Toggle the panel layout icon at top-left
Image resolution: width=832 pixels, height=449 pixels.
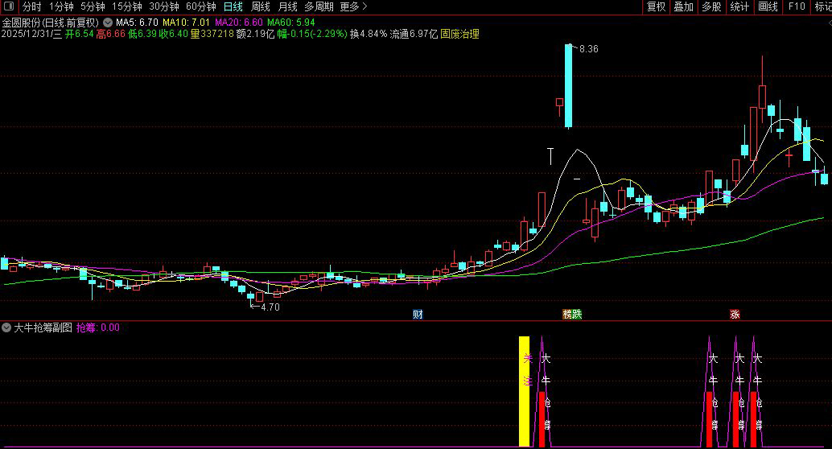[x=9, y=6]
